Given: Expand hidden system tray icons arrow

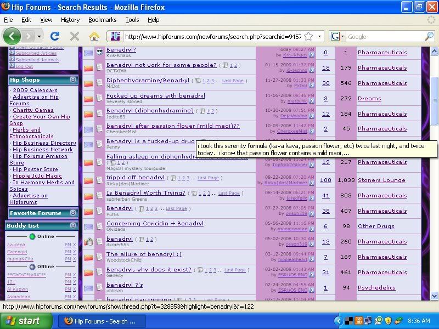Looking at the screenshot, I should click(x=339, y=321).
